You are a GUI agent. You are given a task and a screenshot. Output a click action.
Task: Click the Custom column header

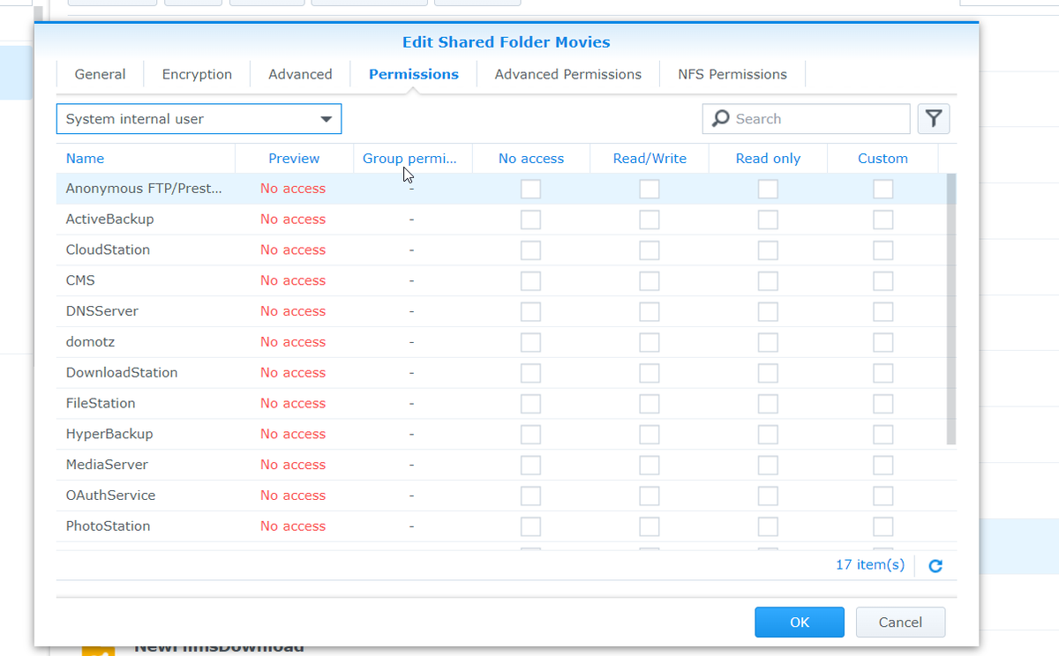pyautogui.click(x=882, y=159)
